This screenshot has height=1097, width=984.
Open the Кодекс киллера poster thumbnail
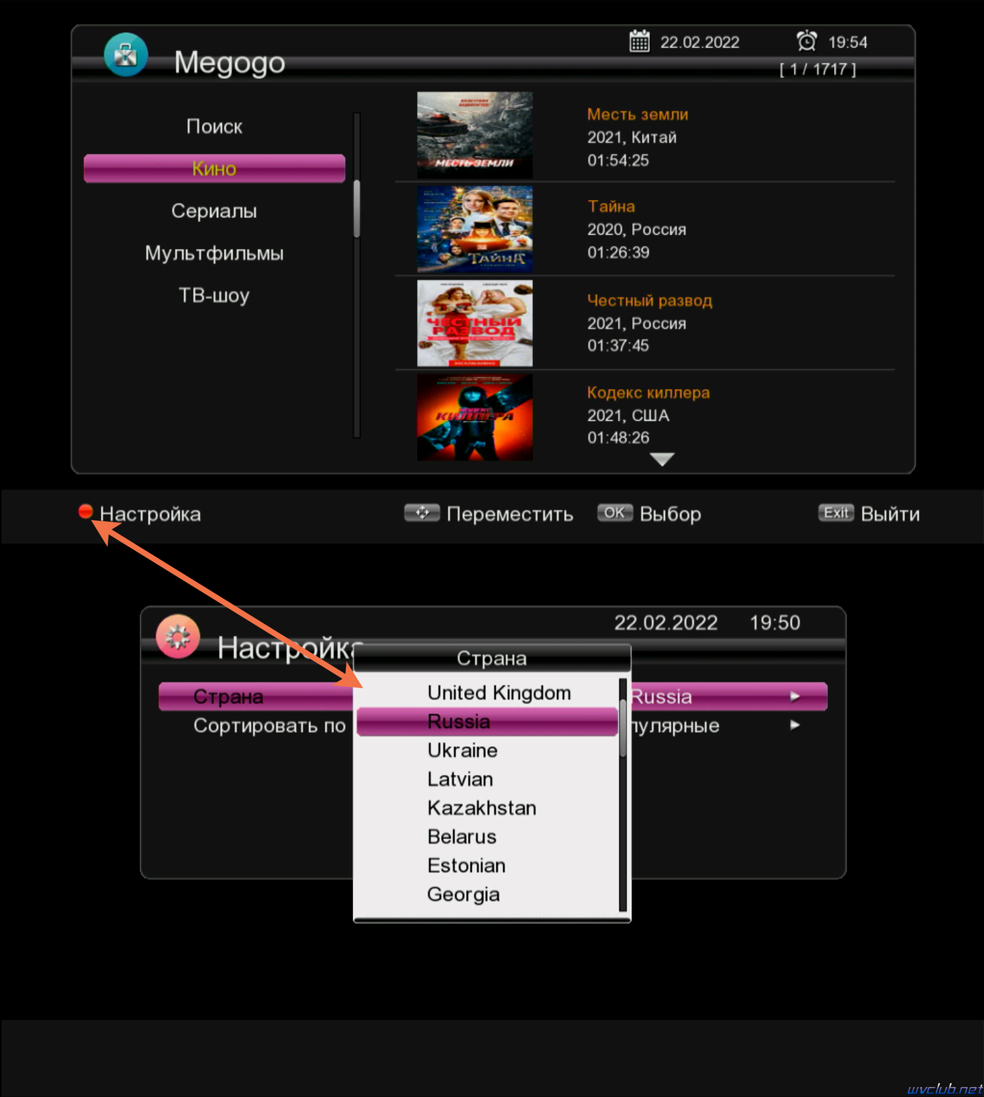pyautogui.click(x=475, y=417)
